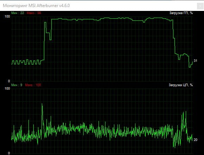Click the GPU graph 'Макс : 98' value

34,13
